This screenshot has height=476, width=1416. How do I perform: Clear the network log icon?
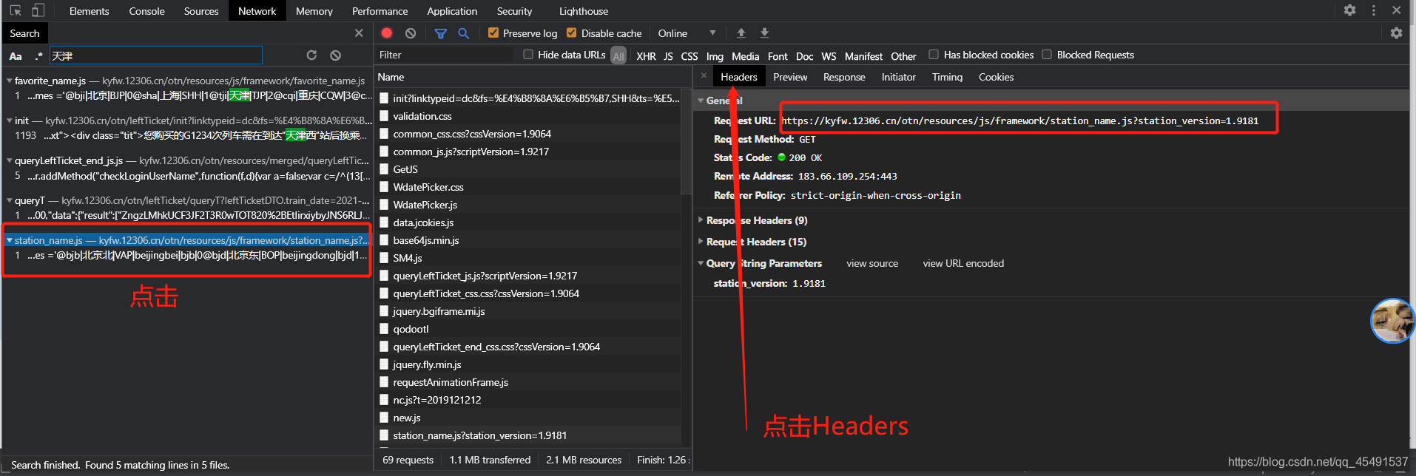pyautogui.click(x=411, y=33)
